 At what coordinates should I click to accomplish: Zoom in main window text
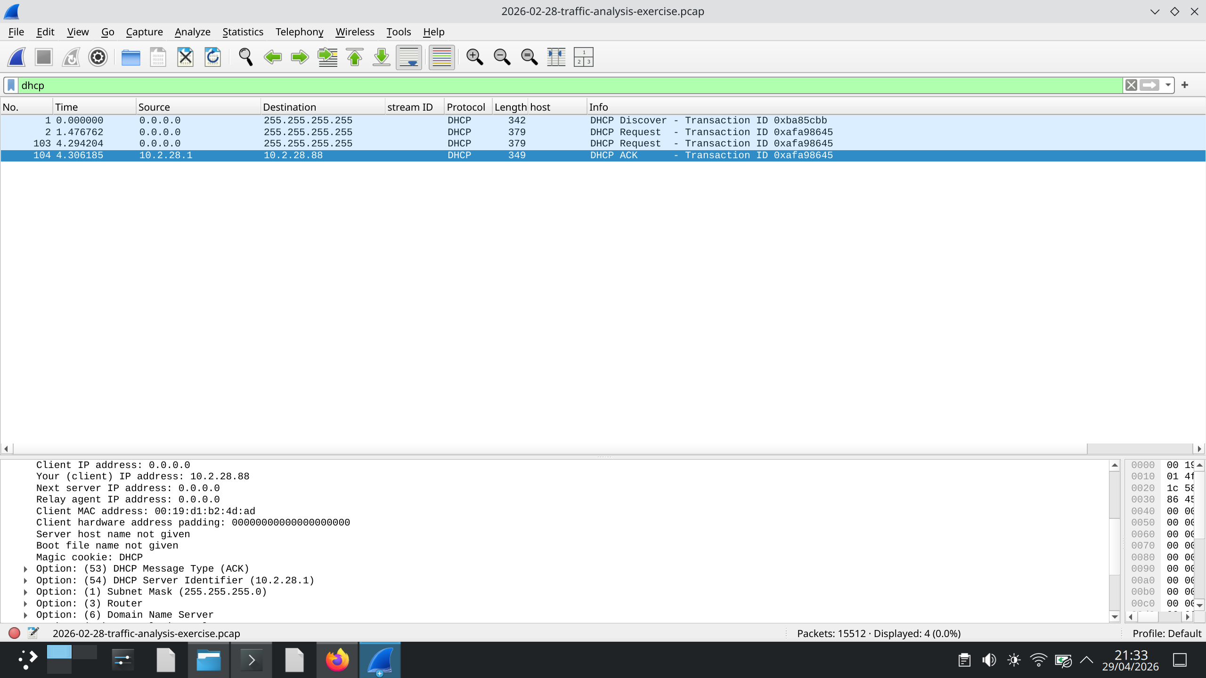click(474, 57)
